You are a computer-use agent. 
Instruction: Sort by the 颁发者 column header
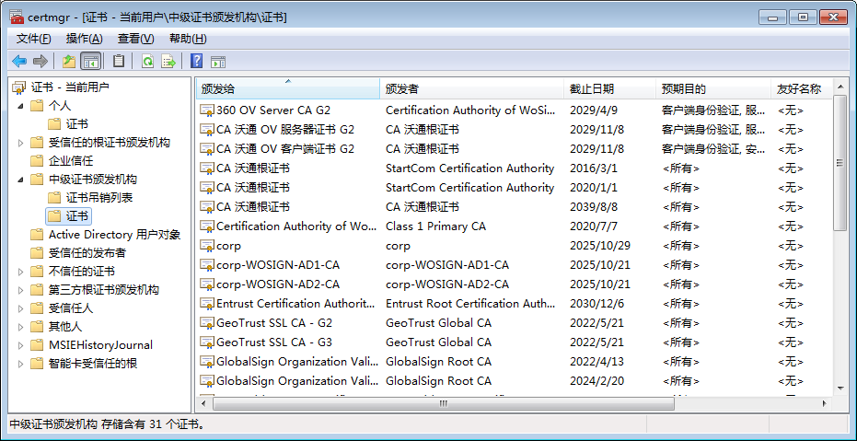[471, 89]
